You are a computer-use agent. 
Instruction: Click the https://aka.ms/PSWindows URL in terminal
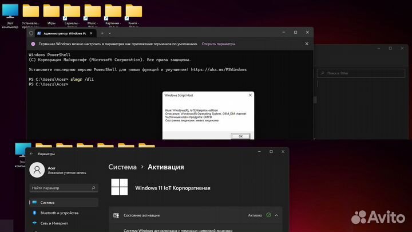point(219,69)
